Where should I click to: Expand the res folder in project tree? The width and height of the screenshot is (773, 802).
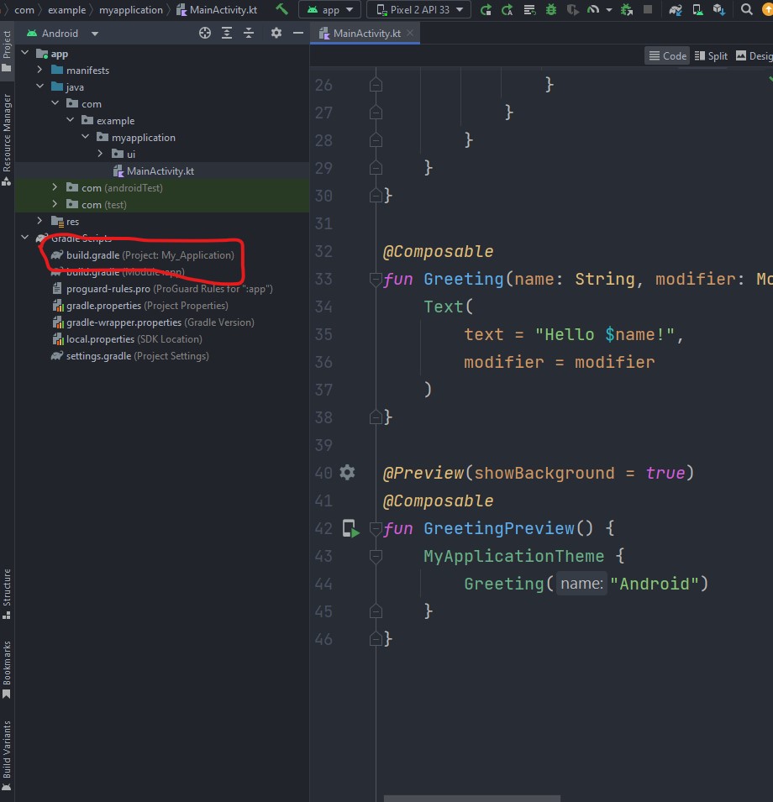[x=39, y=222]
